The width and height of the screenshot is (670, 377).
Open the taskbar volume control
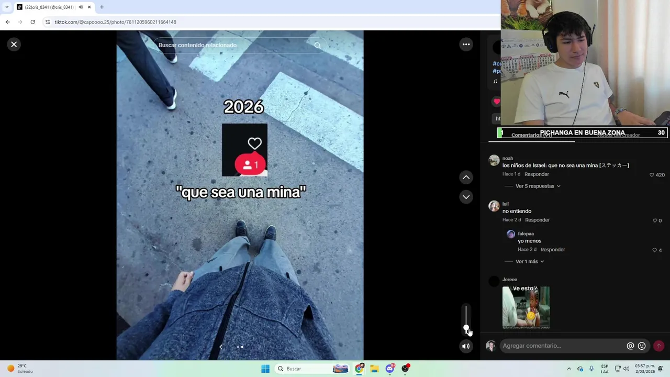(x=626, y=369)
